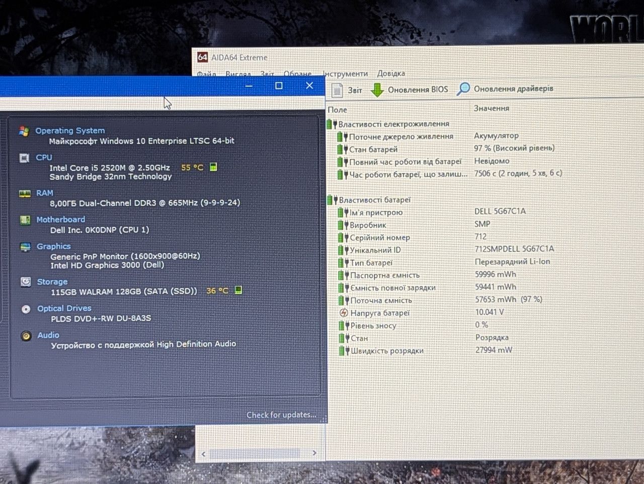Click the Поле column header
The image size is (644, 484).
[337, 110]
